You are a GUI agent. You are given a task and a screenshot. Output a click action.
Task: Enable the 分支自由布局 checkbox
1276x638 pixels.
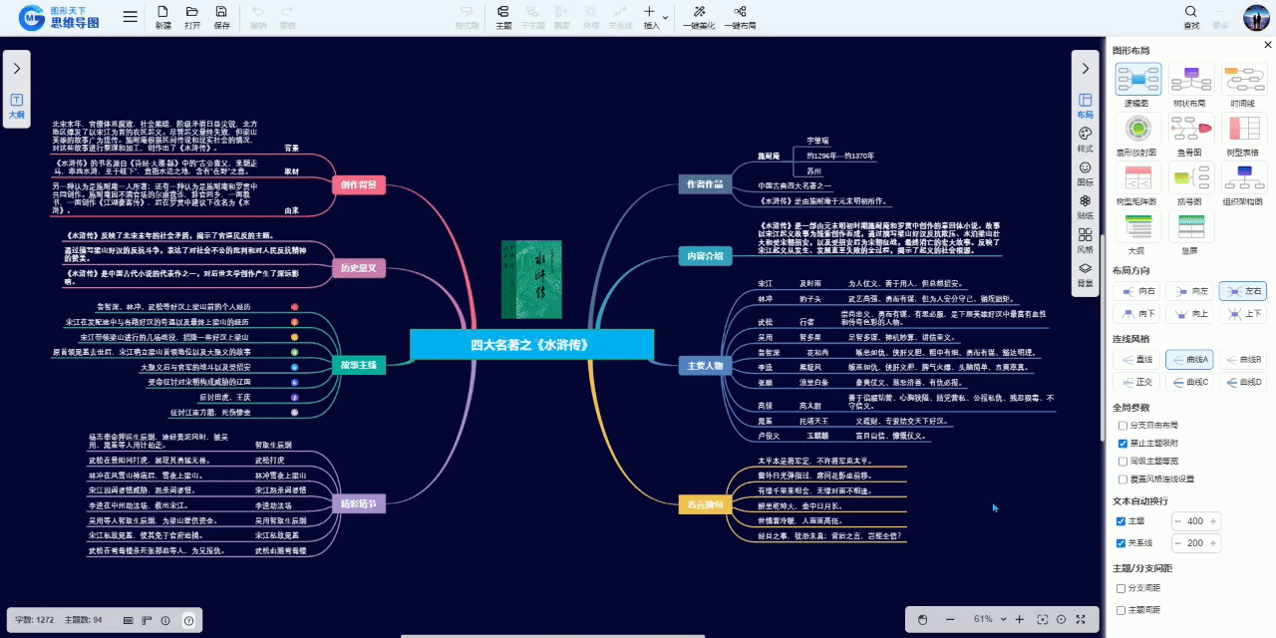1123,425
